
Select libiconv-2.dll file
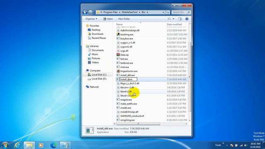point(127,87)
